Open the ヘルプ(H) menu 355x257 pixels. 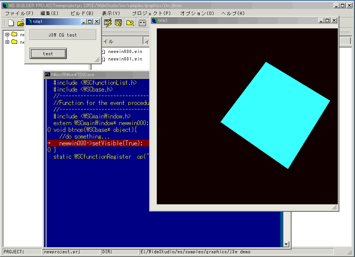[x=233, y=13]
